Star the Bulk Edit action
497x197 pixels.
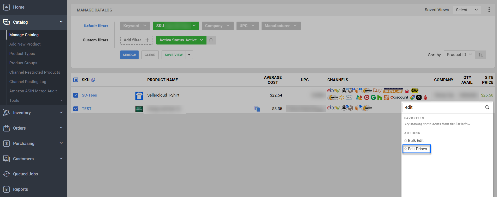click(405, 141)
